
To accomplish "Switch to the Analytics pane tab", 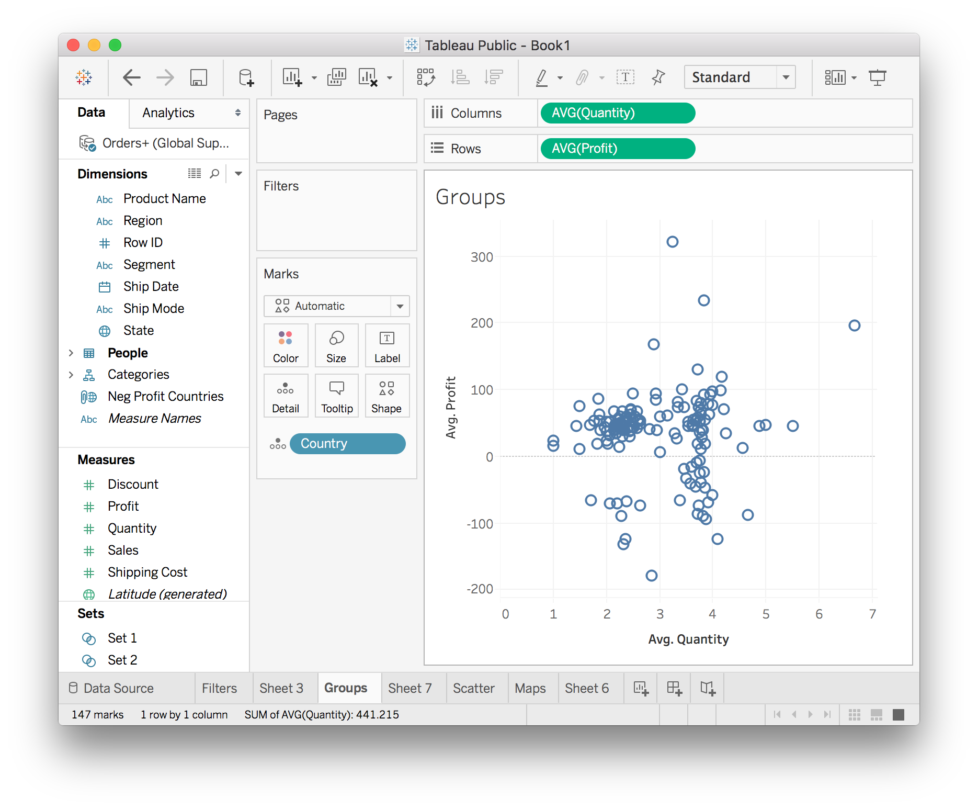I will click(168, 113).
